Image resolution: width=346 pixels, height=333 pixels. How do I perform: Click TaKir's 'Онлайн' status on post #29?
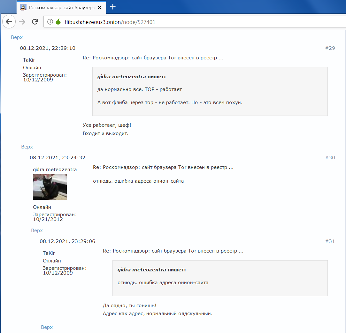tap(32, 68)
